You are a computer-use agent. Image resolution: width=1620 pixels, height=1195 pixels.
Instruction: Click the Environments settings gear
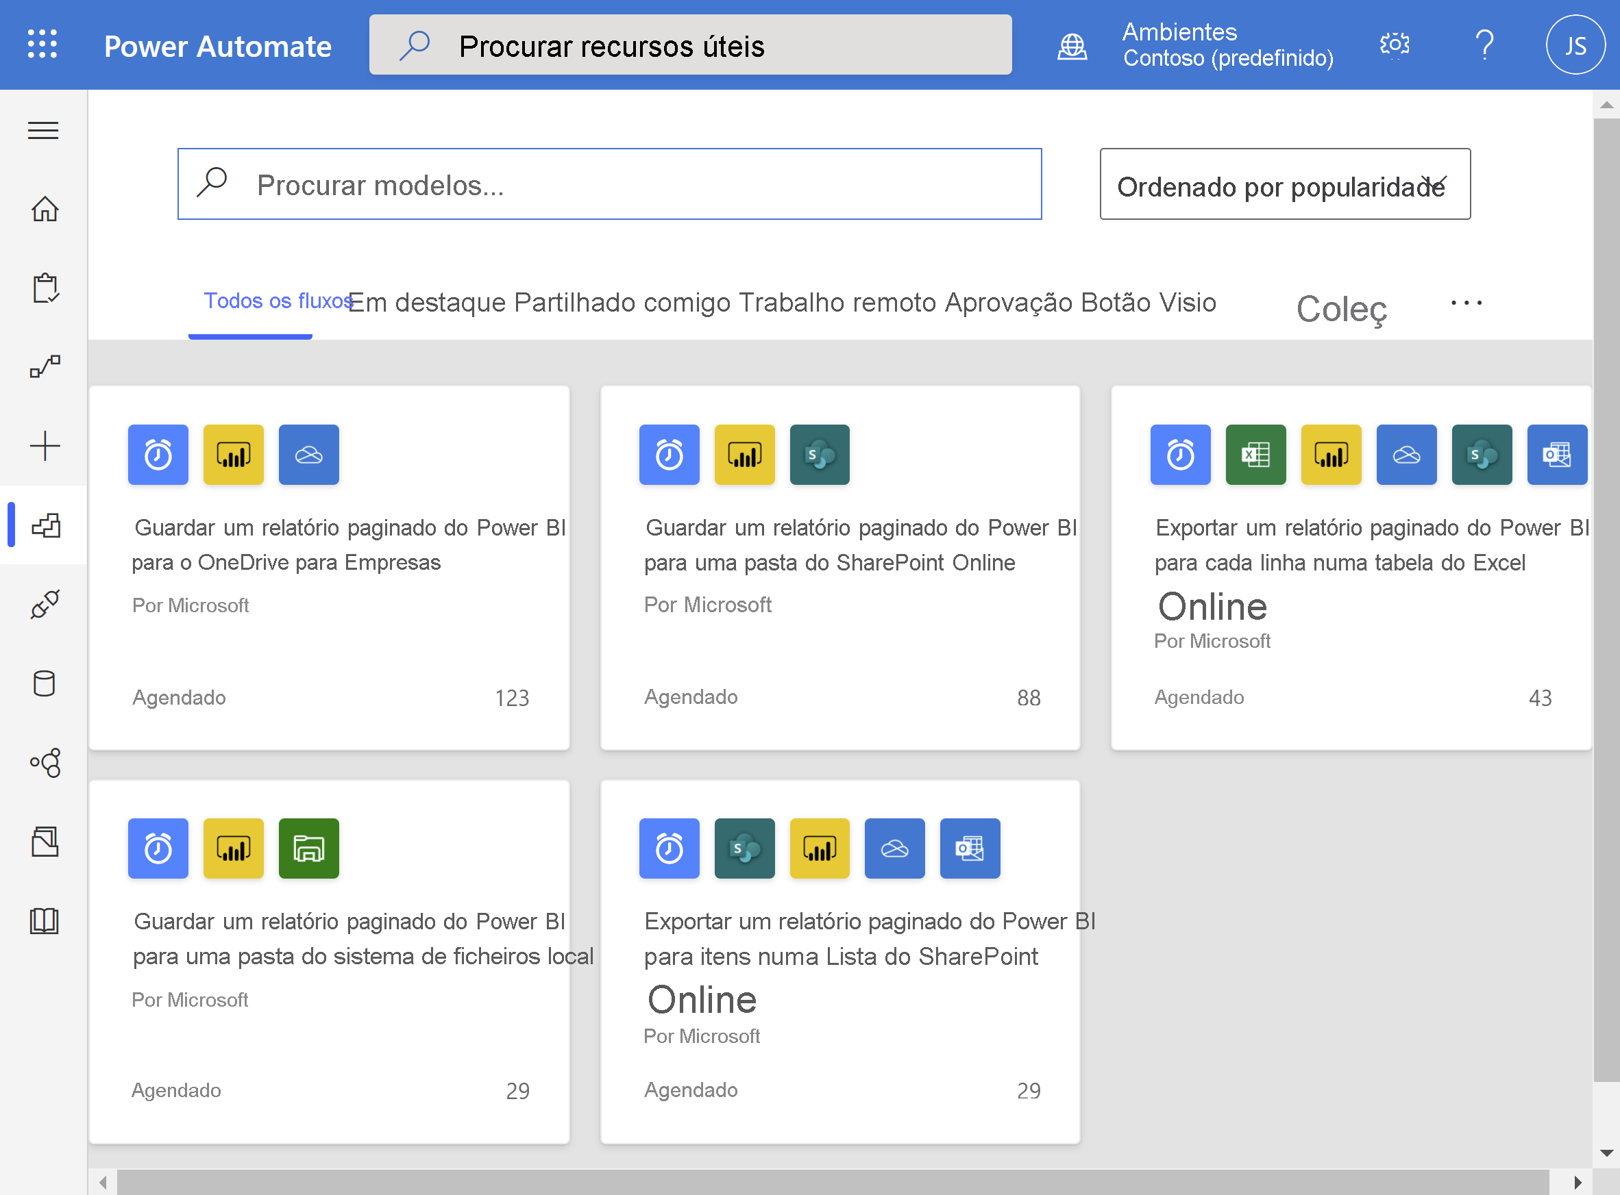coord(1394,45)
